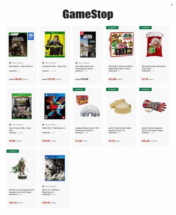Image resolution: width=176 pixels, height=215 pixels.
Task: Click the More Options icon under Star Wars Racer
Action: click(77, 63)
